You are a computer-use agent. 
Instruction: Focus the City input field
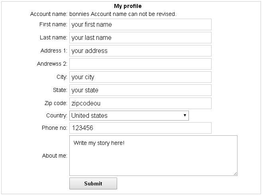coord(140,77)
